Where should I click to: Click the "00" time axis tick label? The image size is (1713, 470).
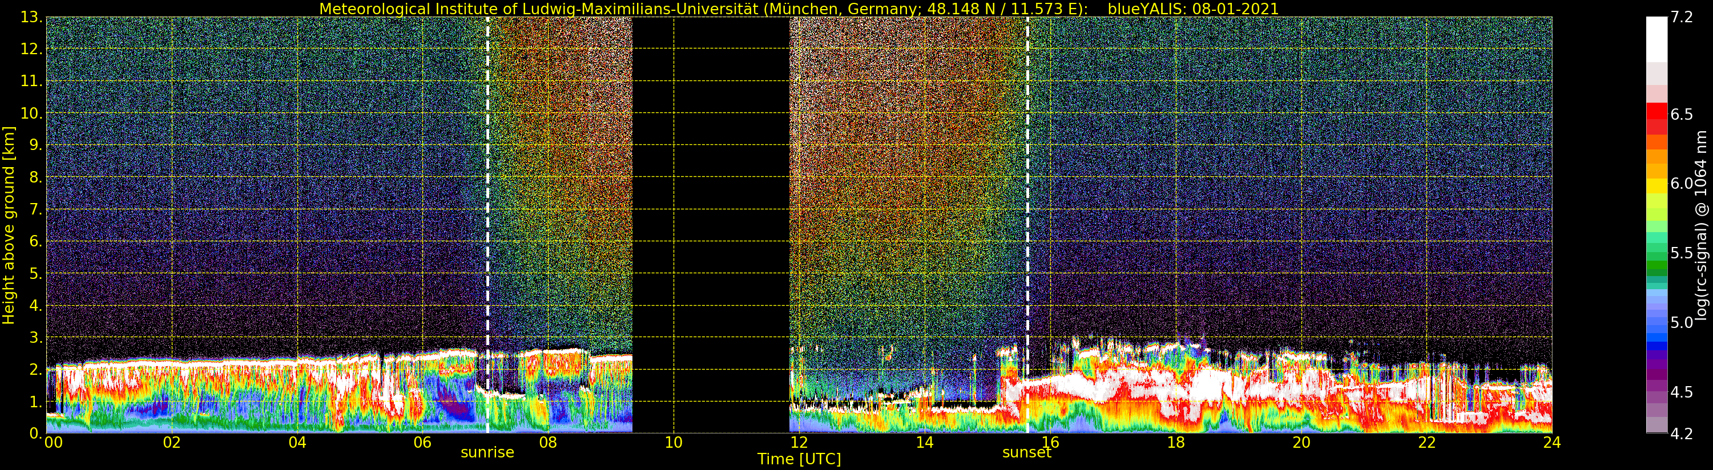(53, 443)
